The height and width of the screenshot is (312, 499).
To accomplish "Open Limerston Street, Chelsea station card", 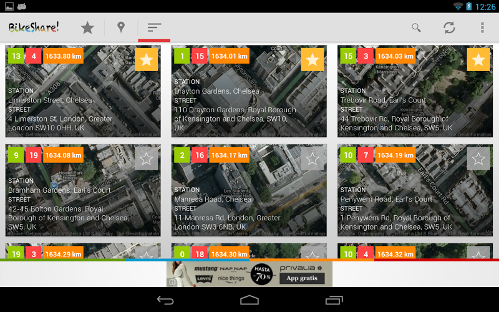I will tap(83, 91).
